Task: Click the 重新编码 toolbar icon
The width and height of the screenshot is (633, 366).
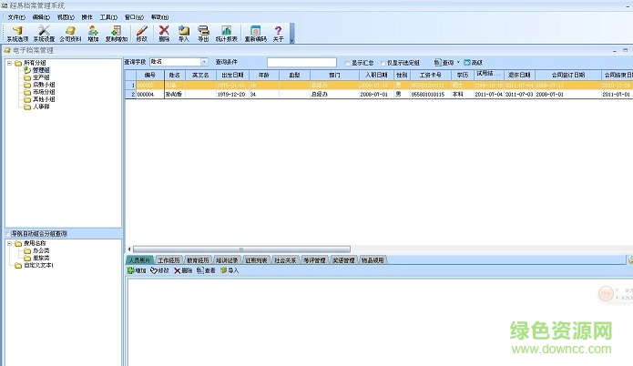Action: coord(256,33)
